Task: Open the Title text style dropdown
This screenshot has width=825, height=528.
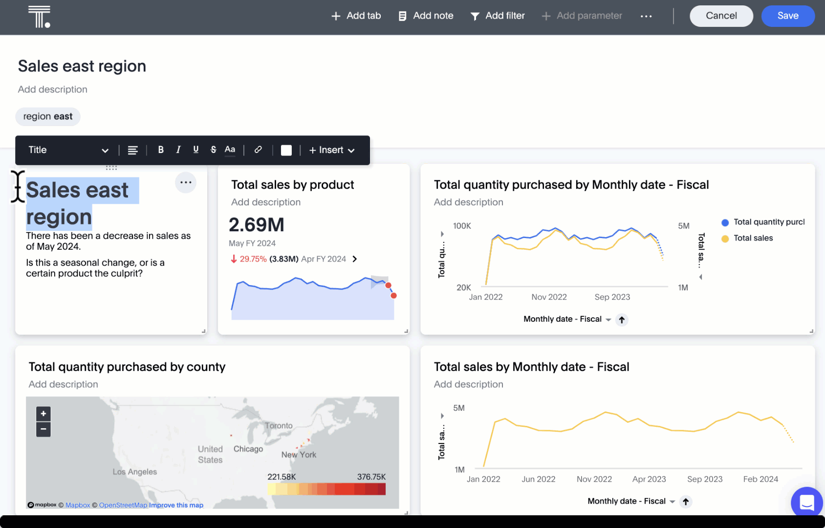Action: (67, 150)
